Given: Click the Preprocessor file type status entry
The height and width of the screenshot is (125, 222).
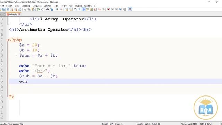Looking at the screenshot, I should pos(11,124).
